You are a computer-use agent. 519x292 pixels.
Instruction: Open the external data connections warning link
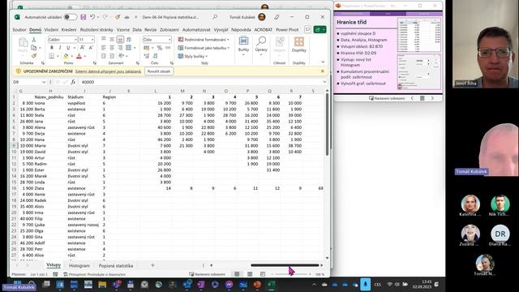coord(108,71)
